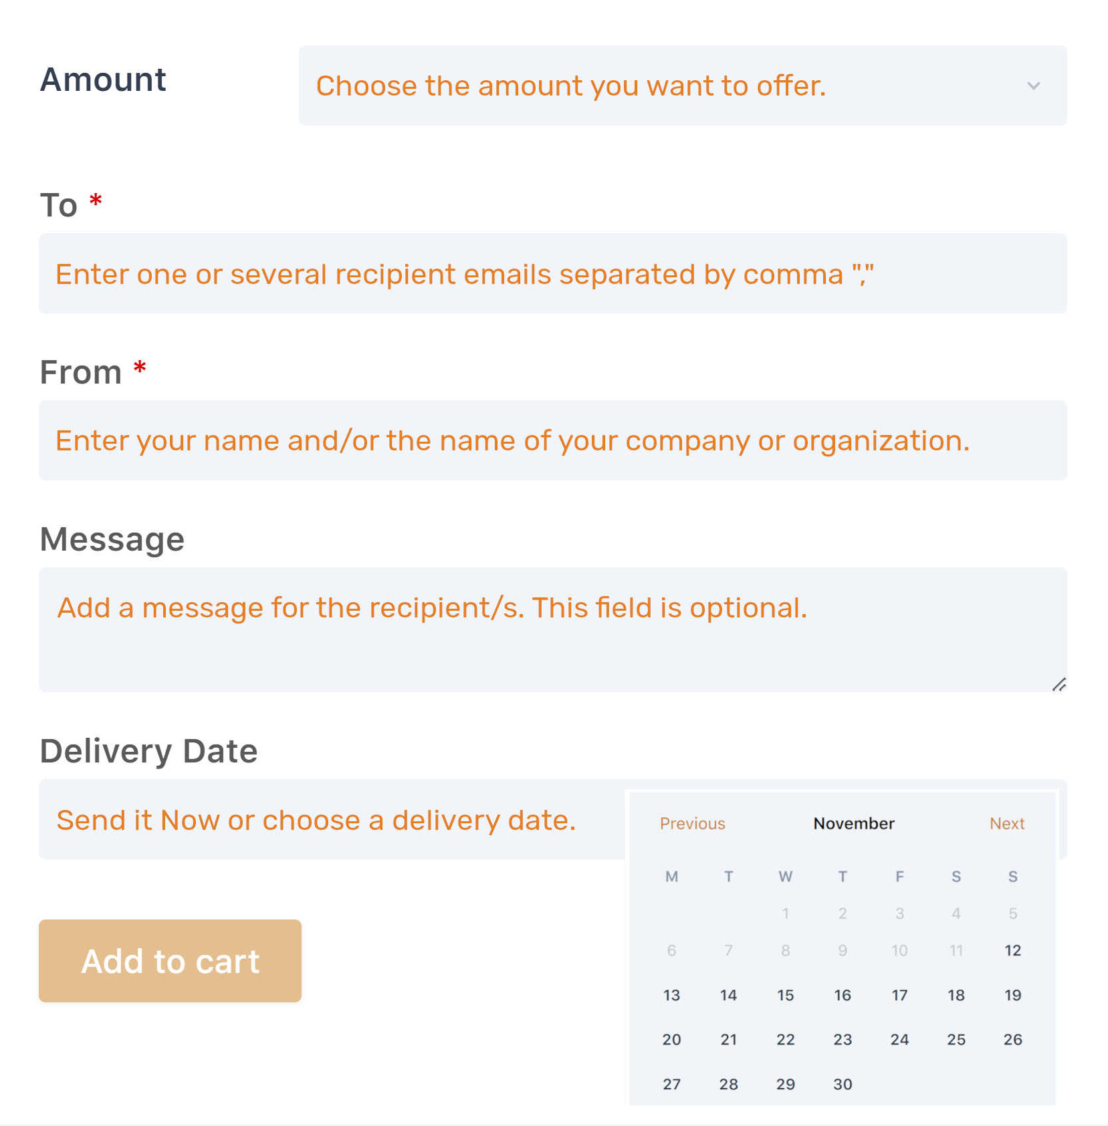
Task: Click the recipient emails To field
Action: [x=553, y=273]
